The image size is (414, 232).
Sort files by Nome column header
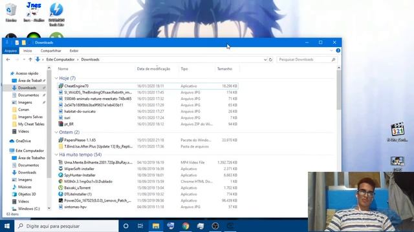63,69
